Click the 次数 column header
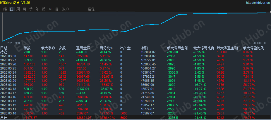Image resolution: width=271 pixels, height=120 pixels. tap(62, 48)
